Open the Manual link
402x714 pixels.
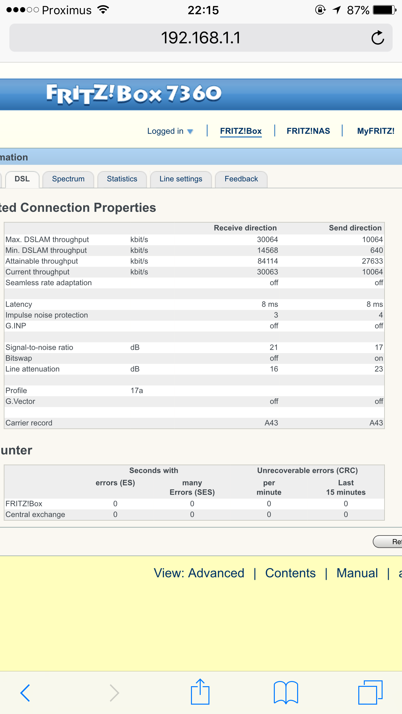click(x=357, y=573)
